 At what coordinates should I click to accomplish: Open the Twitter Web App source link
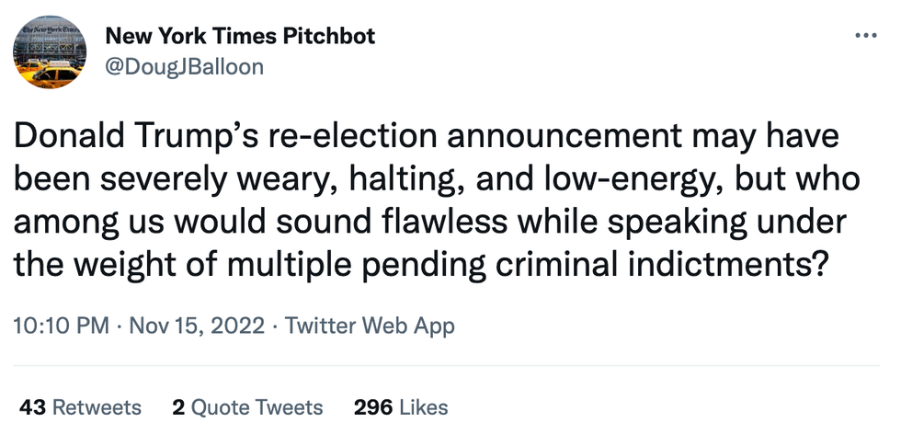370,326
